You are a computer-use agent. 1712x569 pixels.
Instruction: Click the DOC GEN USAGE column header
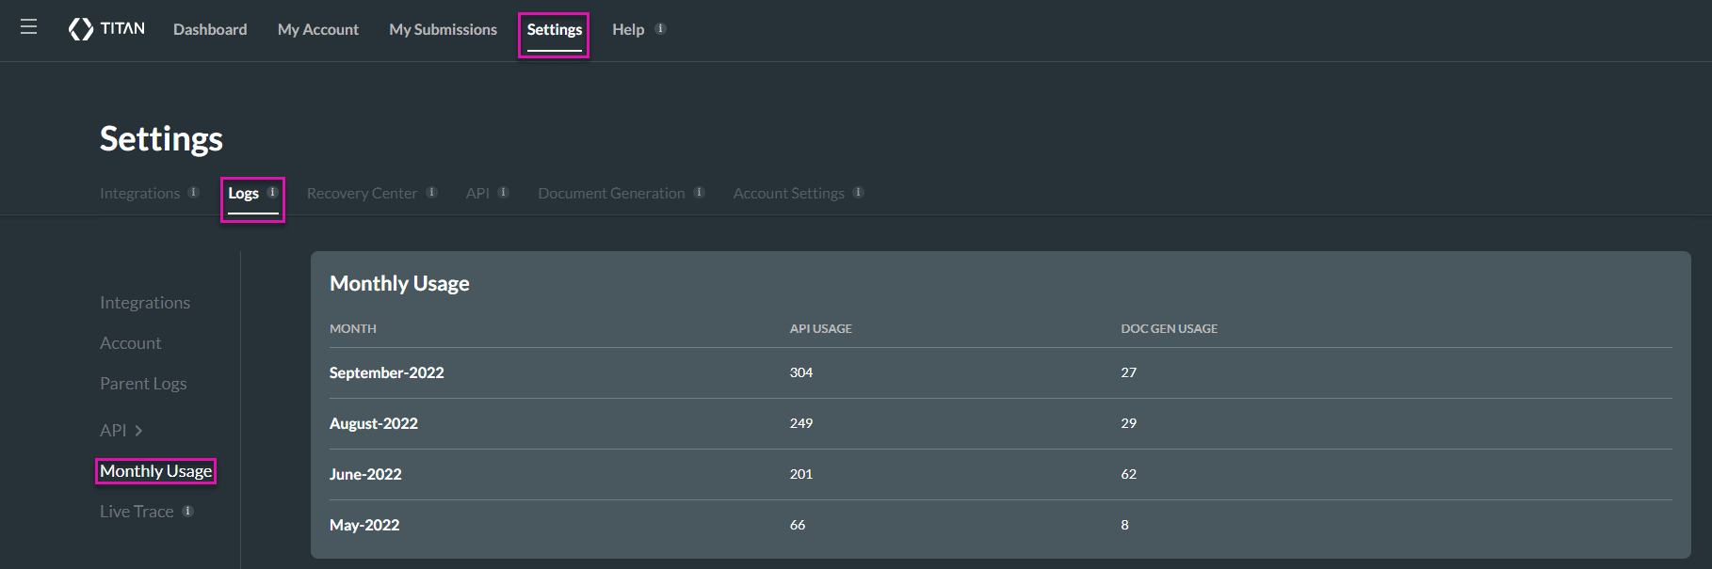tap(1169, 328)
